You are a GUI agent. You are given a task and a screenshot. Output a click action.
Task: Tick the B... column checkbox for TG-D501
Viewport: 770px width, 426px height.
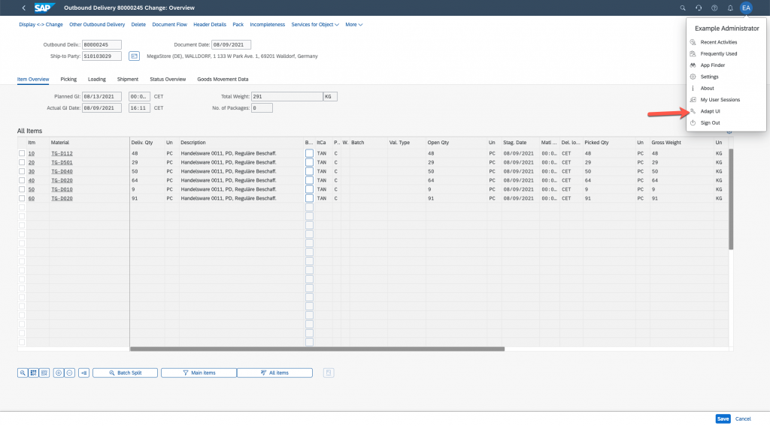coord(309,162)
